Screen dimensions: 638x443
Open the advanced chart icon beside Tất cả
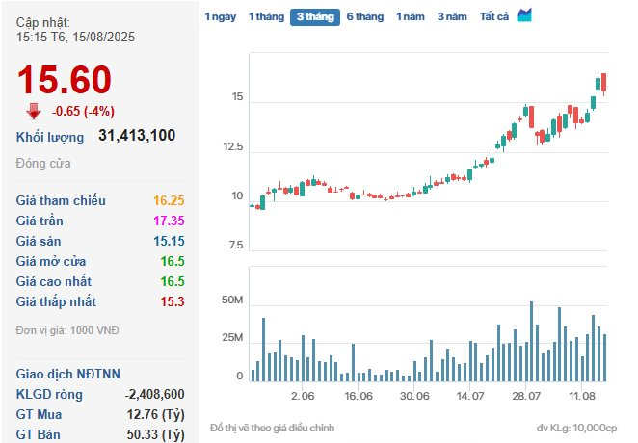click(x=524, y=15)
